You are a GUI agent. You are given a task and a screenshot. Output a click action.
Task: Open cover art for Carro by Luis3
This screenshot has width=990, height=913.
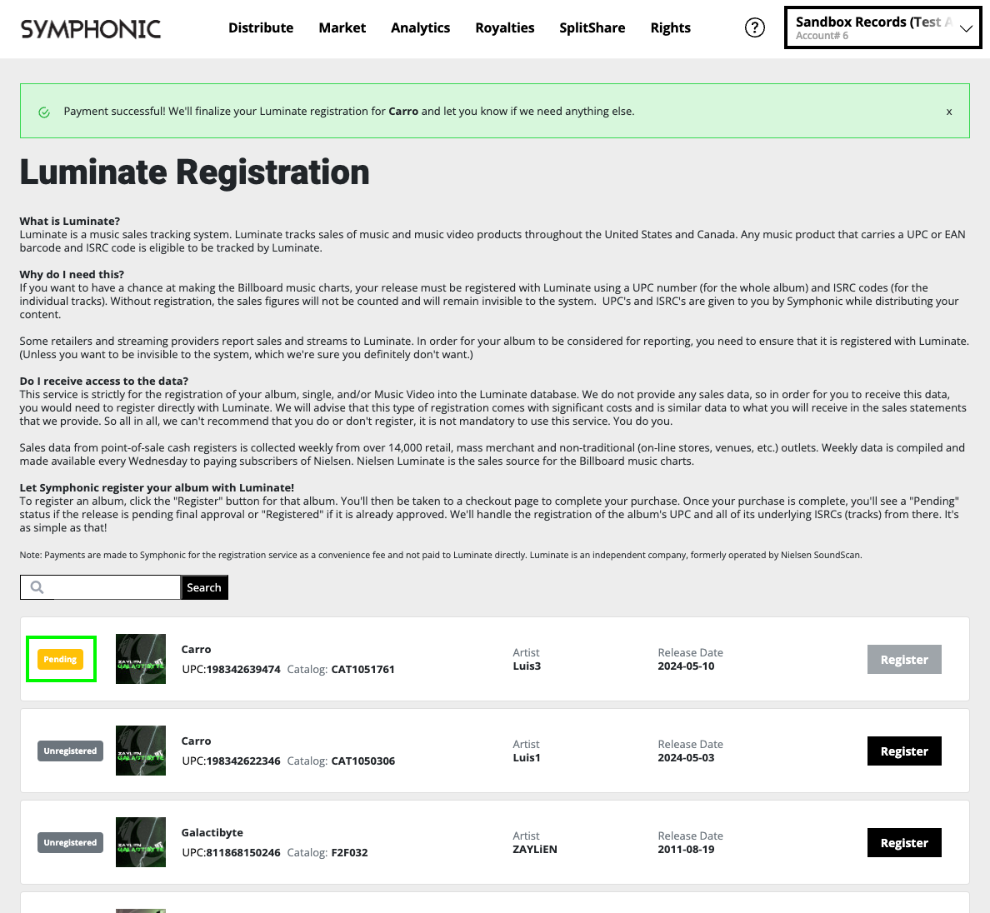[141, 659]
